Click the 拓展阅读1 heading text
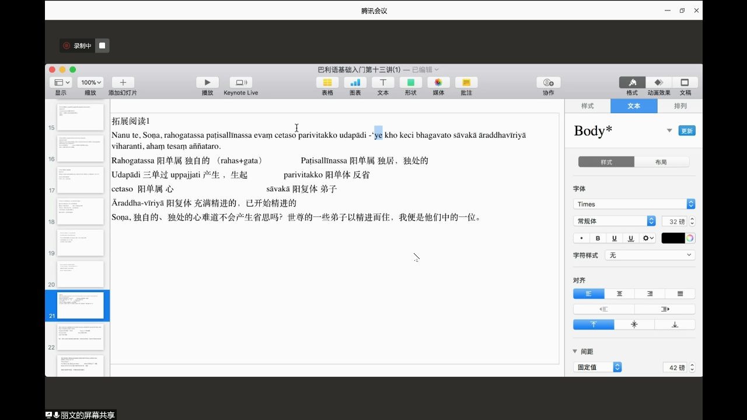 [131, 121]
